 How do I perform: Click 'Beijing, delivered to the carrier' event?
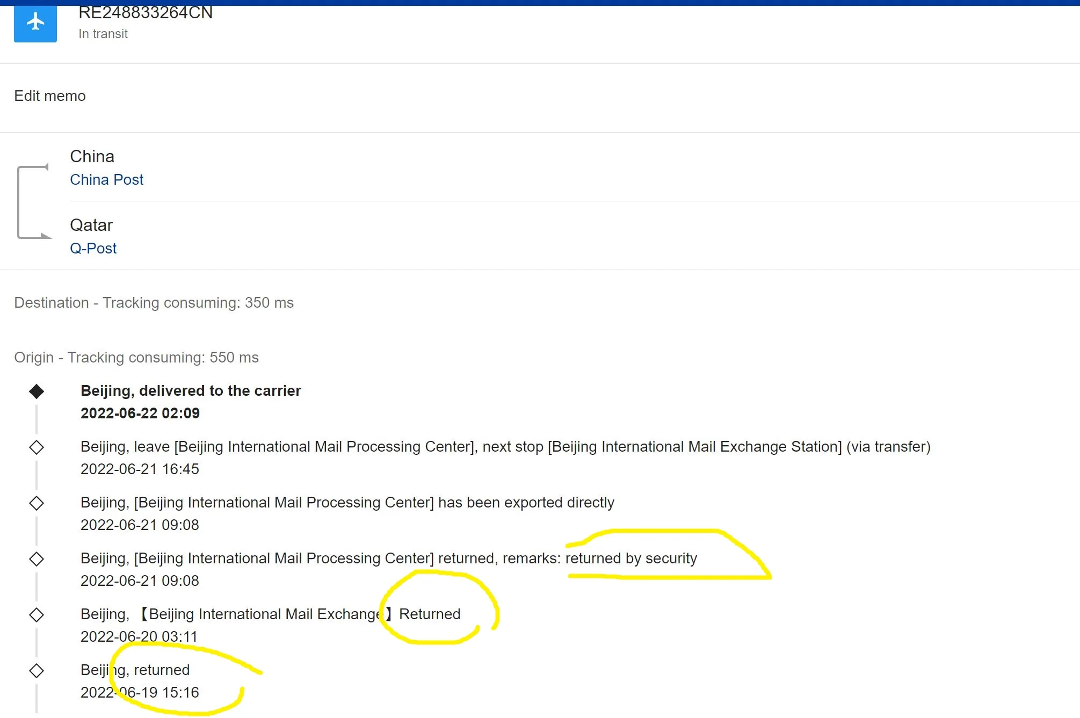pyautogui.click(x=191, y=391)
